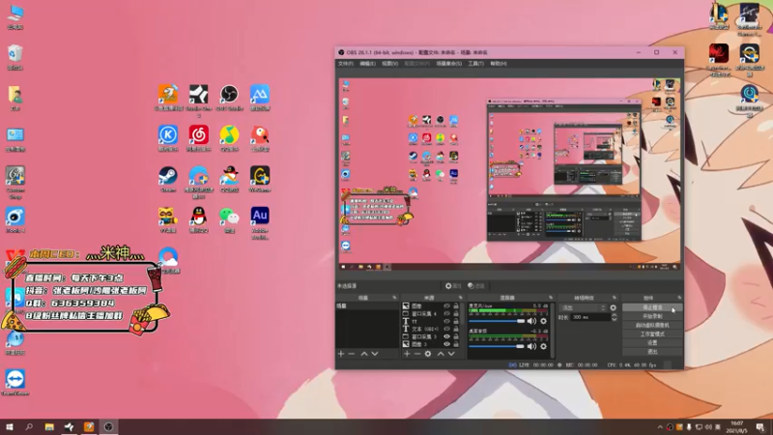
Task: Click 退出 button in controls
Action: pyautogui.click(x=652, y=352)
